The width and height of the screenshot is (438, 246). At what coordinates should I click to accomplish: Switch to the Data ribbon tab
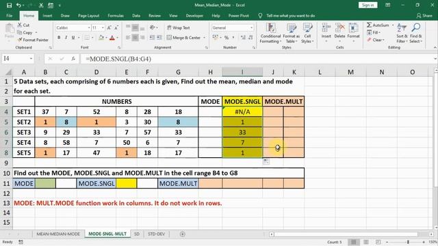(x=136, y=16)
